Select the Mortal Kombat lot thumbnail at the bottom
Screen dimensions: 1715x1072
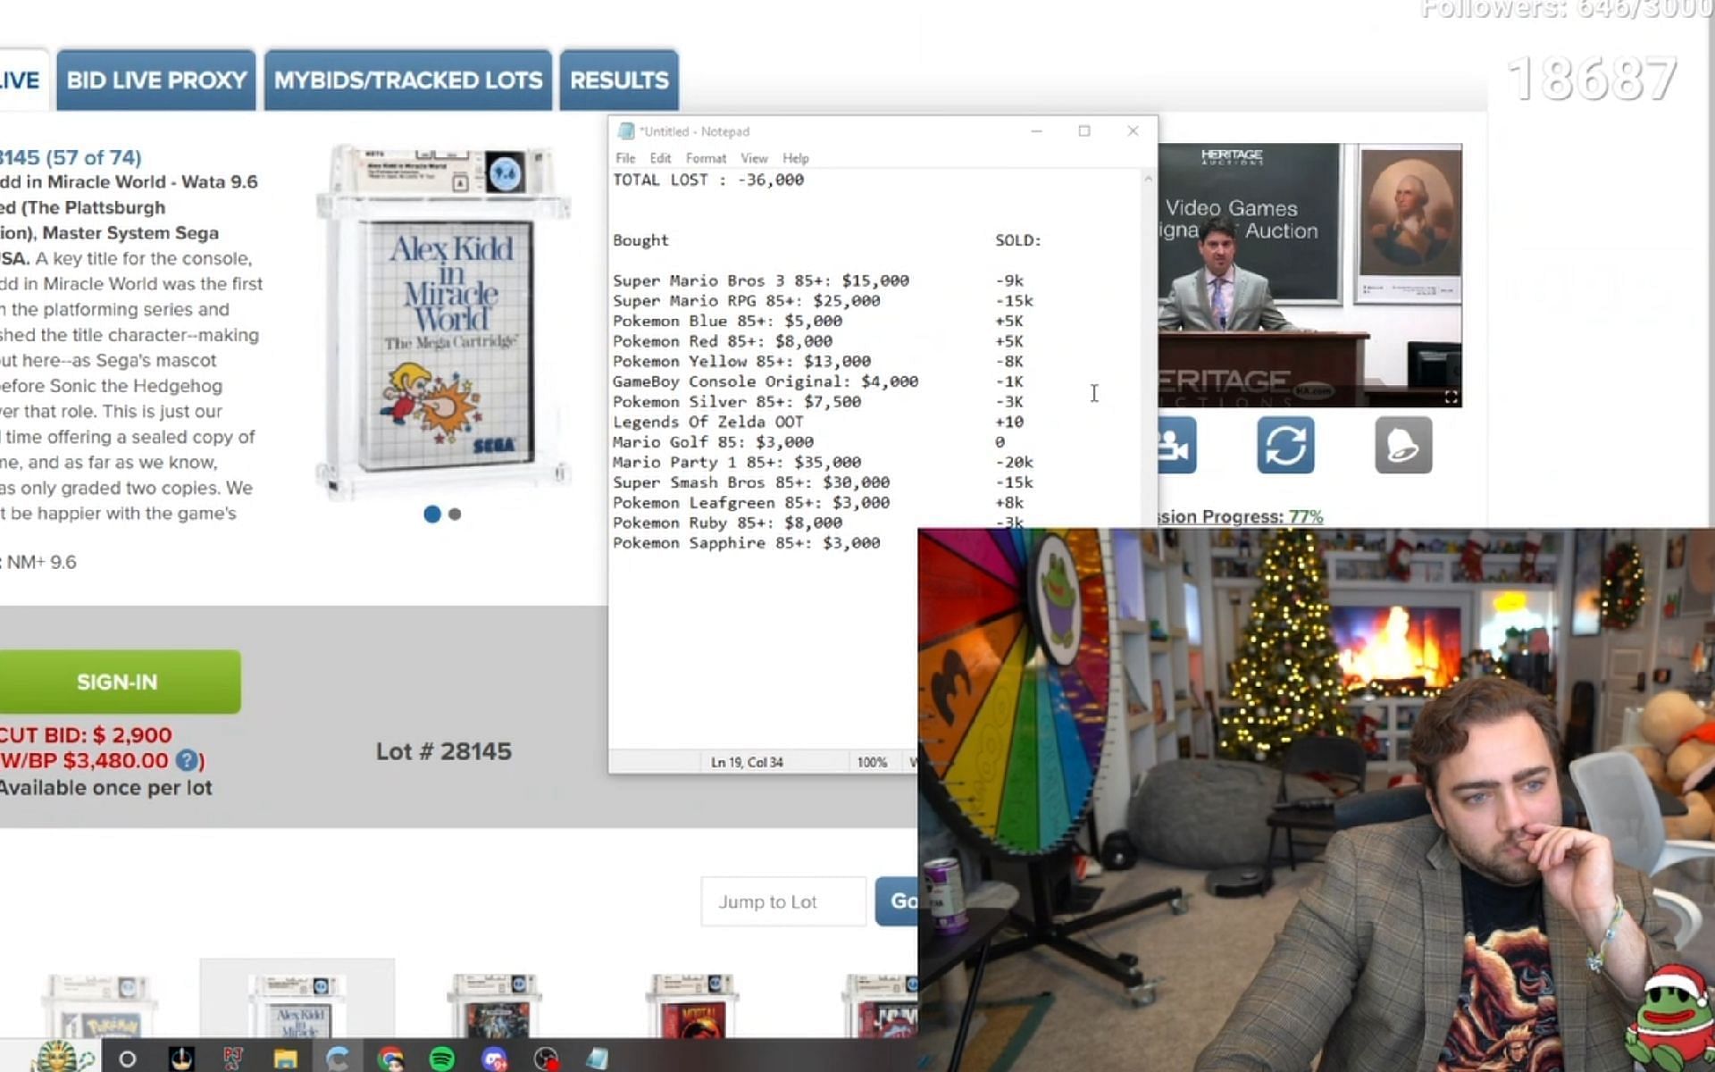(692, 1006)
